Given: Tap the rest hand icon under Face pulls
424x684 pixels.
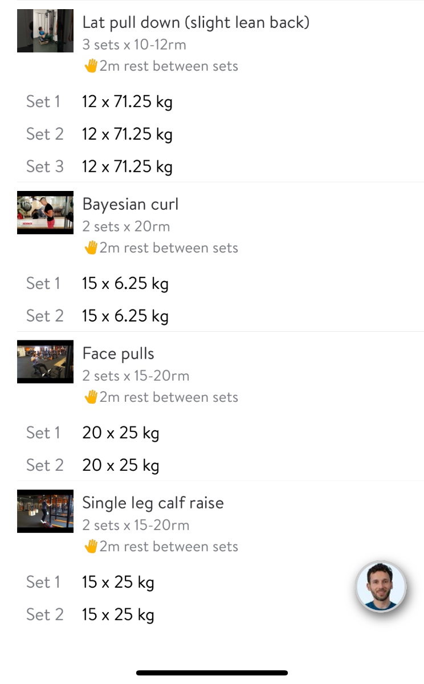Looking at the screenshot, I should click(91, 397).
